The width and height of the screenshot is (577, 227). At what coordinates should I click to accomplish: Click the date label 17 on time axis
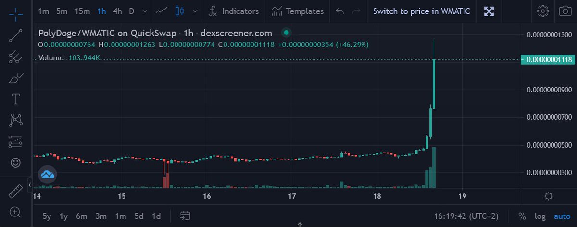[x=292, y=196]
